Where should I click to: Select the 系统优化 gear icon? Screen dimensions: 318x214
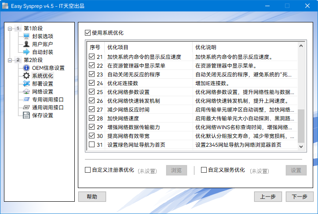26,76
